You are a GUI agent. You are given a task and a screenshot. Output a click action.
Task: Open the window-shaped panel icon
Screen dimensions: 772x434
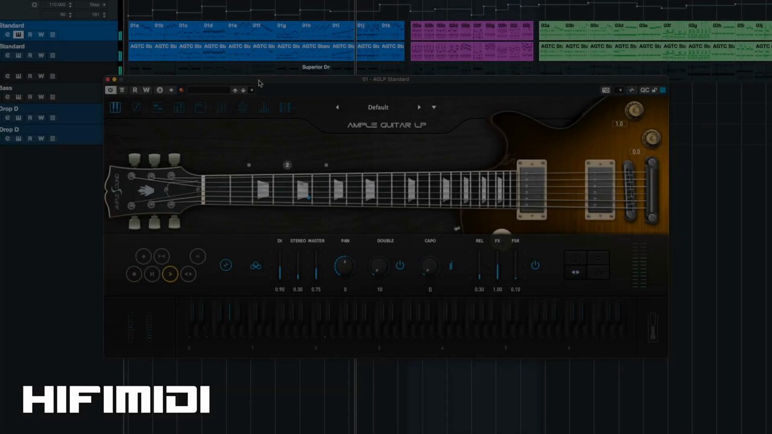click(200, 107)
